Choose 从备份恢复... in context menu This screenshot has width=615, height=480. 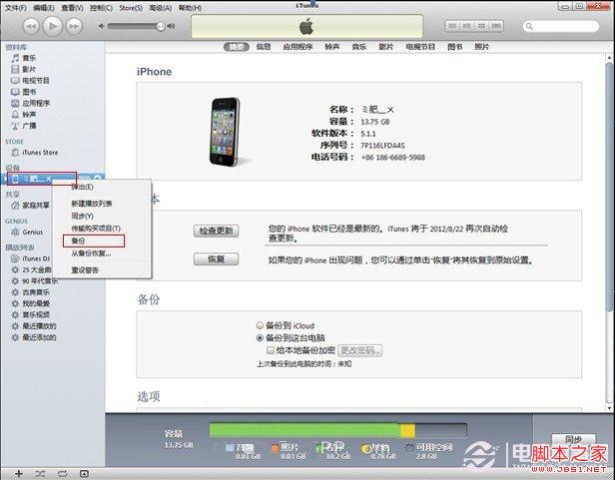[91, 253]
